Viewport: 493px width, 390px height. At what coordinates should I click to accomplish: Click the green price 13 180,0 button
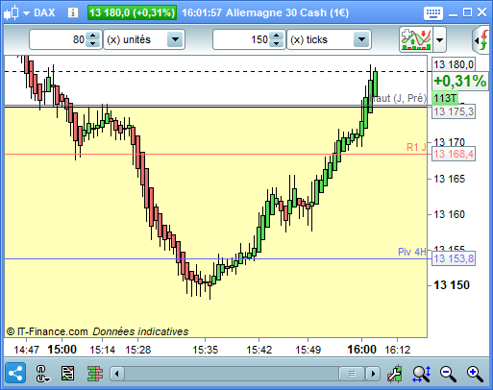(132, 12)
